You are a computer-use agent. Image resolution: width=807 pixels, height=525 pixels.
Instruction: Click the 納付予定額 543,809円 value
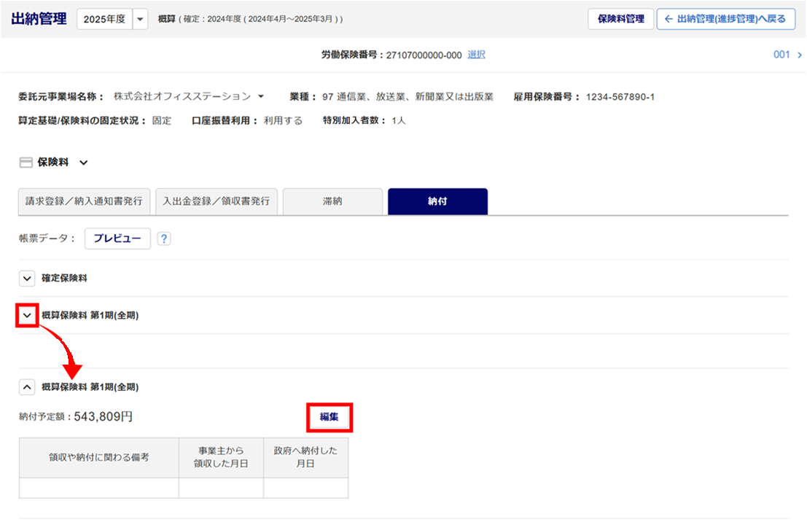point(104,416)
